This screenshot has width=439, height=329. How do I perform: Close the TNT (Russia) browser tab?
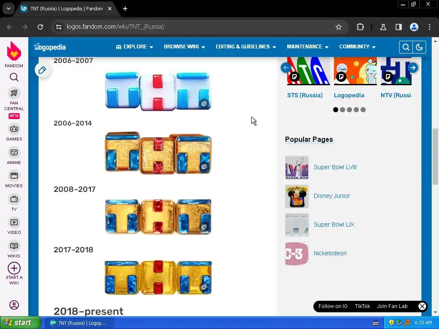[x=110, y=9]
